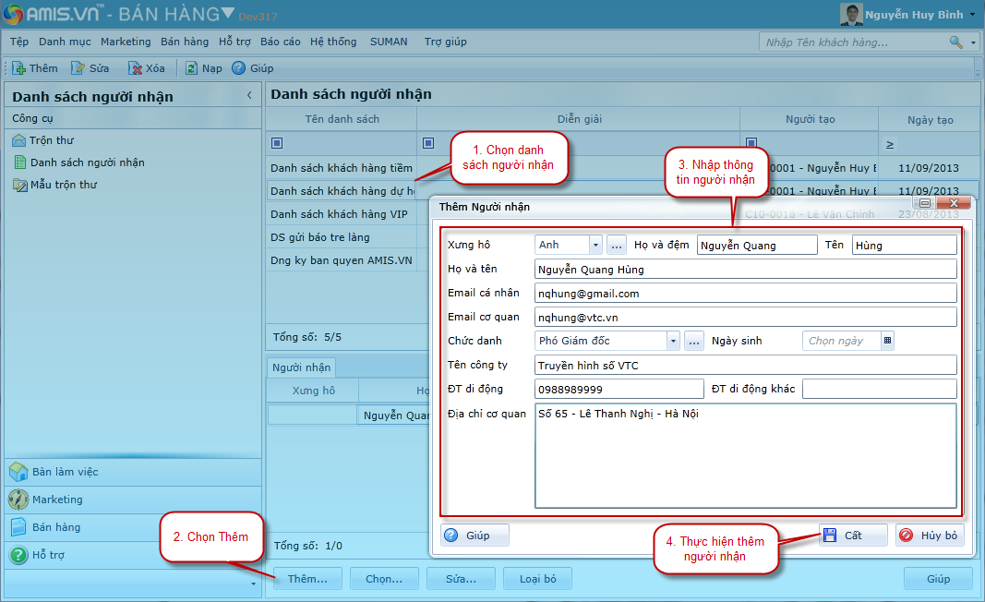Expand the Chức danh dropdown arrow
The image size is (985, 602).
[673, 341]
